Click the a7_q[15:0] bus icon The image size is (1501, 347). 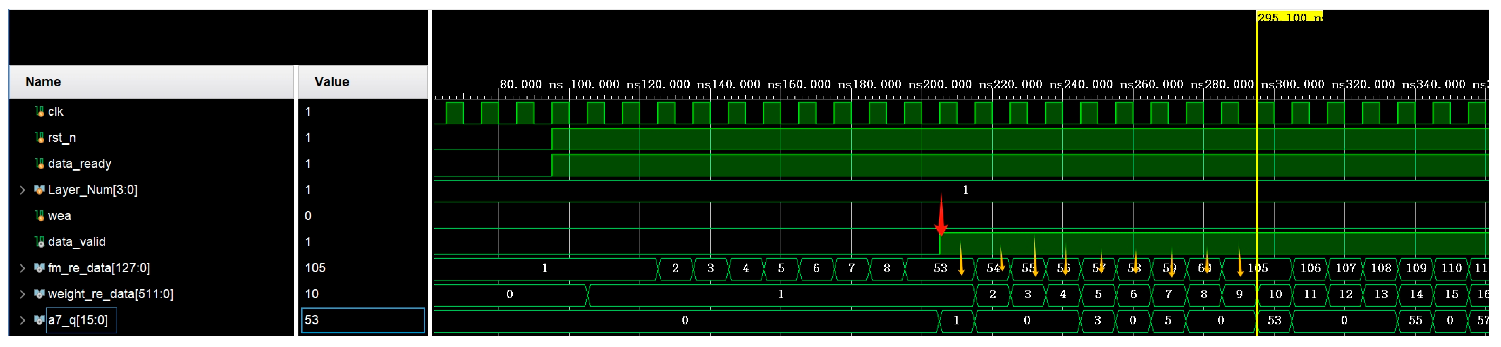[x=38, y=320]
